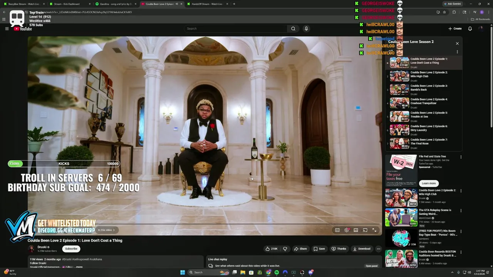
Task: Select Episode 7: The Final Rose
Action: click(x=424, y=144)
